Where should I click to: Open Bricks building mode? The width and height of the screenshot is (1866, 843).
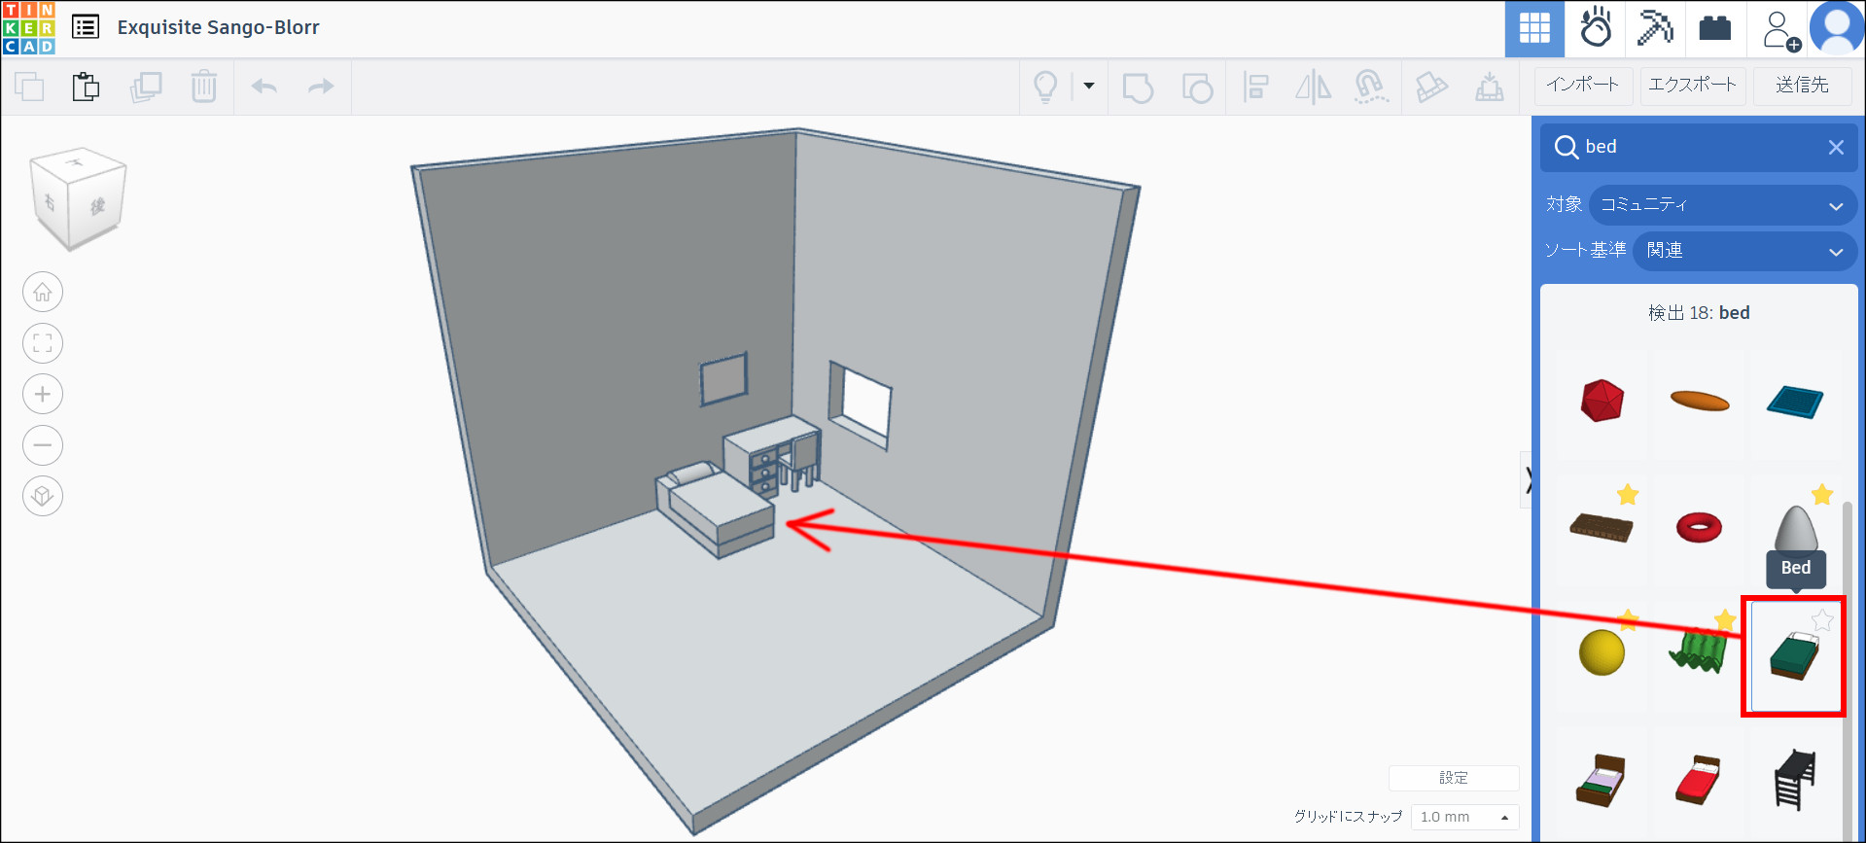[1715, 28]
